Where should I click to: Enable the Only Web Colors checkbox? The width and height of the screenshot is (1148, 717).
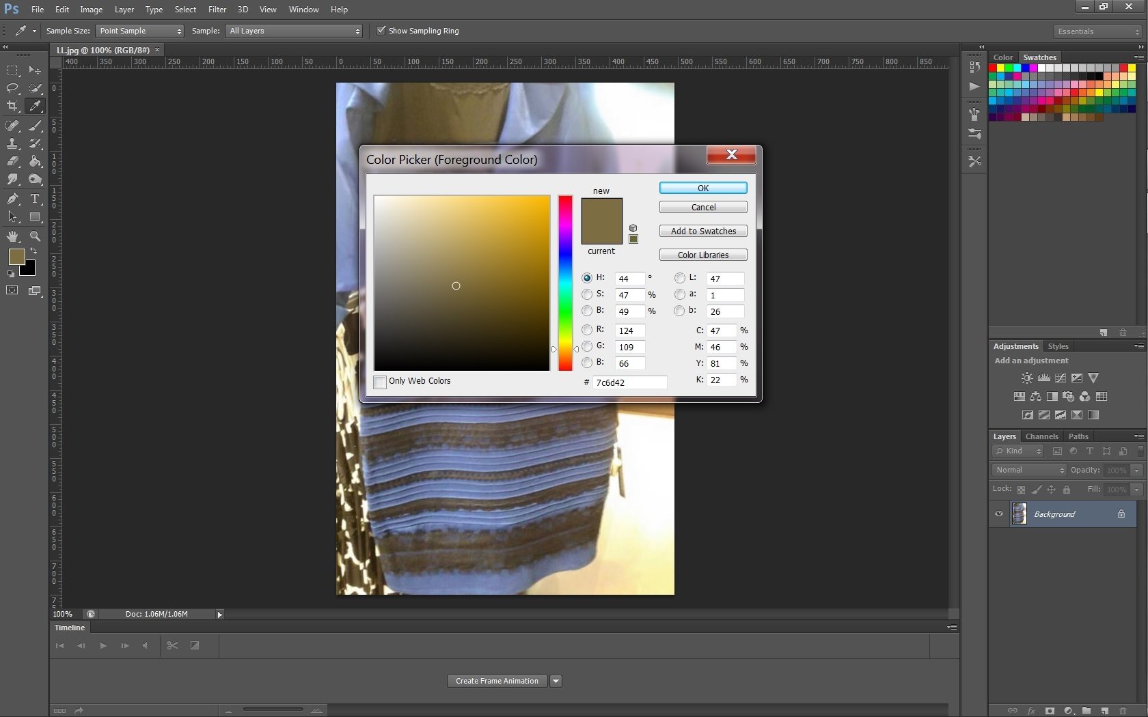380,382
